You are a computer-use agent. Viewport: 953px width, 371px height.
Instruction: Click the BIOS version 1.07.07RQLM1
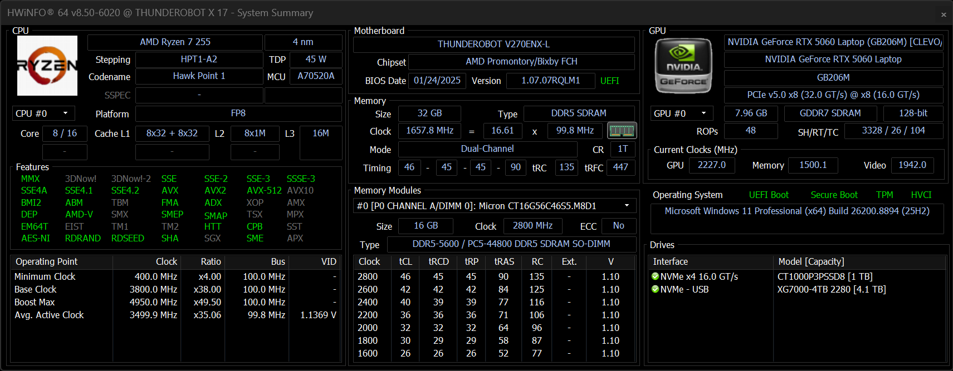coord(550,81)
